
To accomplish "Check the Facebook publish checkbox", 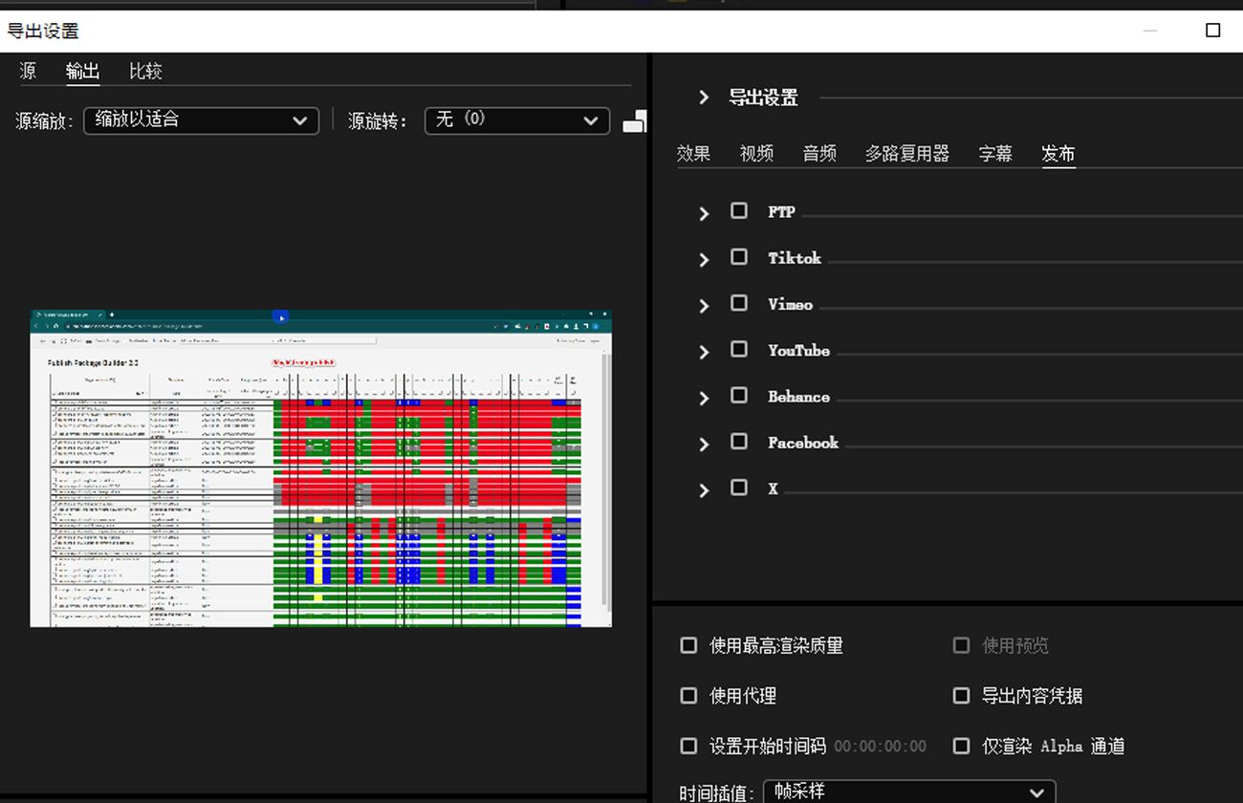I will (x=739, y=441).
